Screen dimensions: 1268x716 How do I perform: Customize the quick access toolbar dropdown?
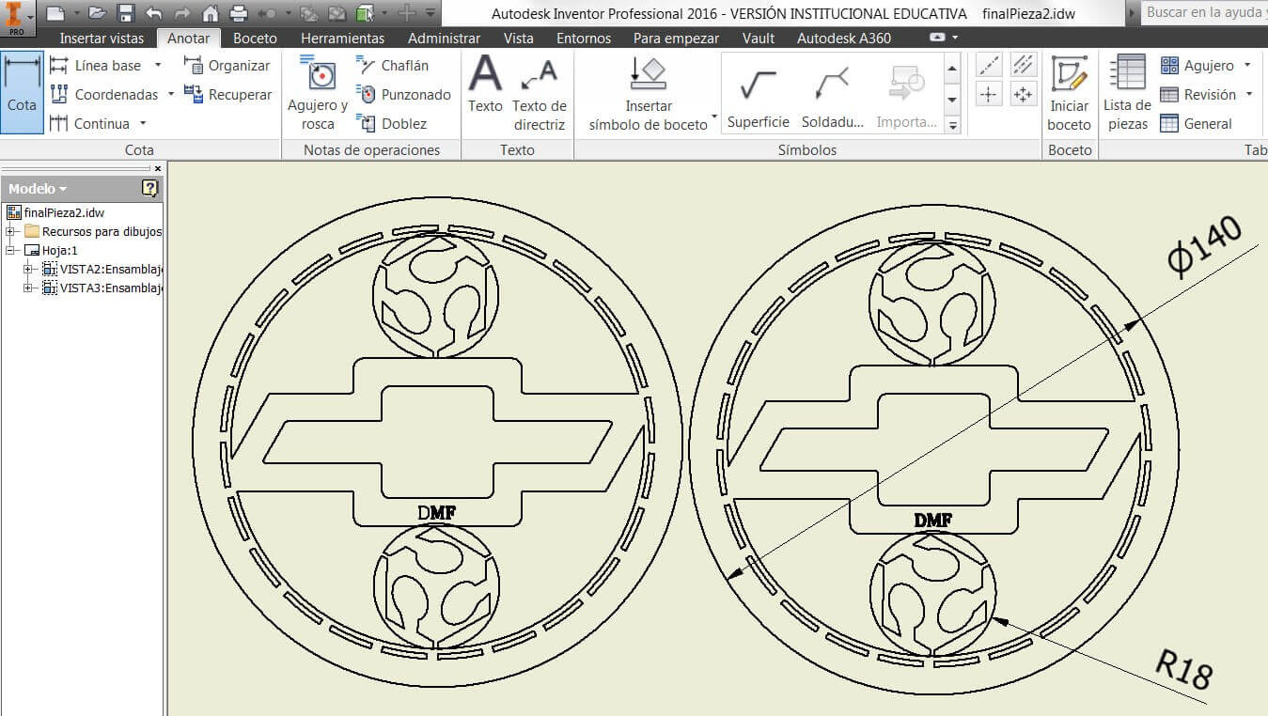[430, 13]
